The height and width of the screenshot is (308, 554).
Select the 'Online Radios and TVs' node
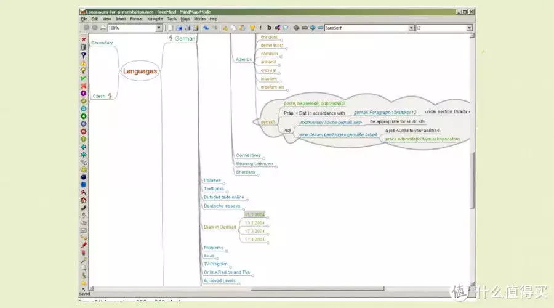click(228, 272)
